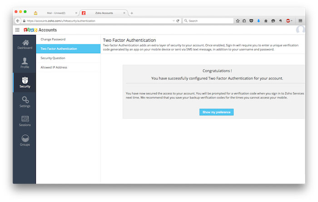The height and width of the screenshot is (202, 318).
Task: Click the Accounts title text
Action: [x=48, y=30]
